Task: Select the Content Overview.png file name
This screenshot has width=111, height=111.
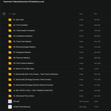Action: pyautogui.click(x=22, y=107)
